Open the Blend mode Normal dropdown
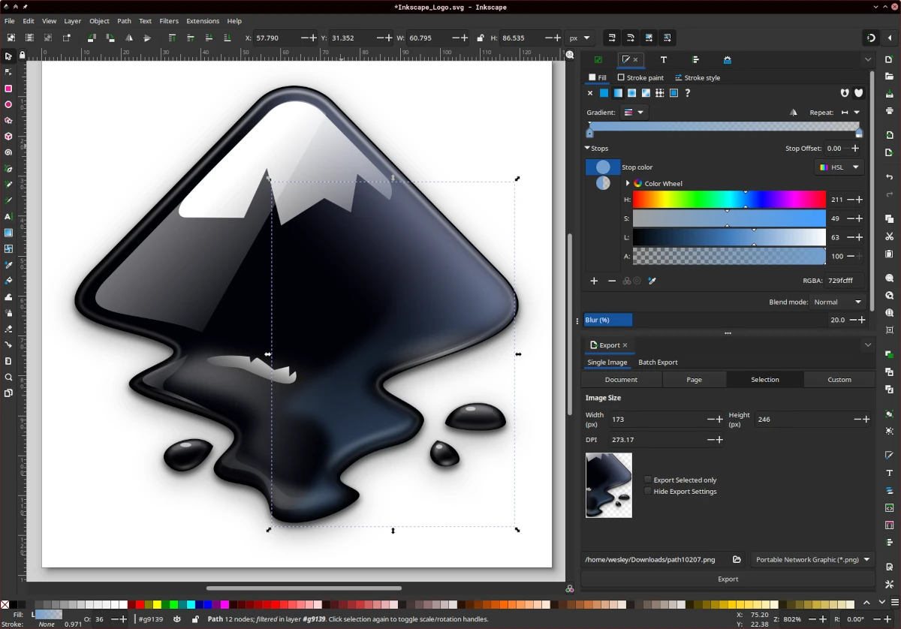Viewport: 901px width, 629px height. click(839, 302)
